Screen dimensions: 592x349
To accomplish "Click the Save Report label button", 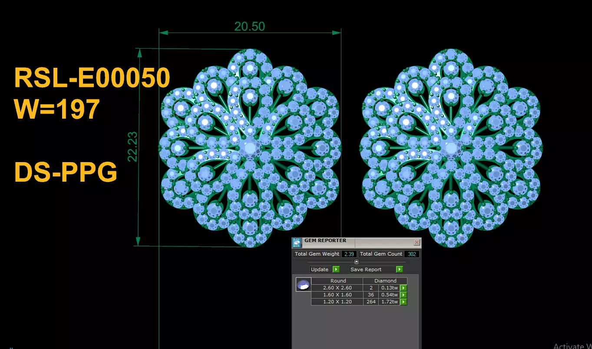I will point(373,269).
